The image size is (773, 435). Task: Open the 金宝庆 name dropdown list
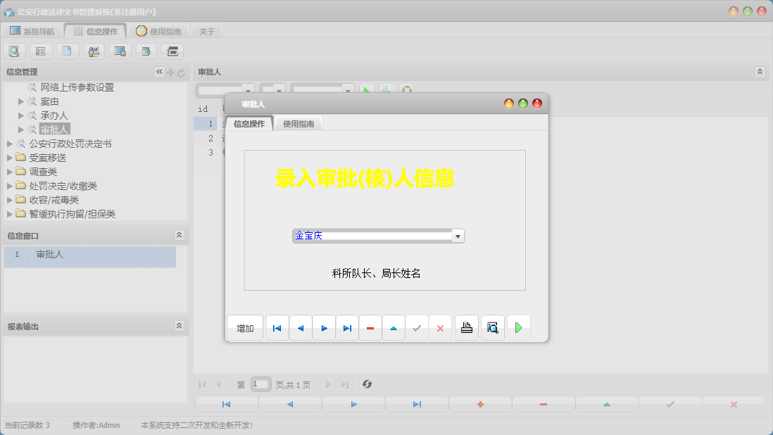click(x=458, y=235)
